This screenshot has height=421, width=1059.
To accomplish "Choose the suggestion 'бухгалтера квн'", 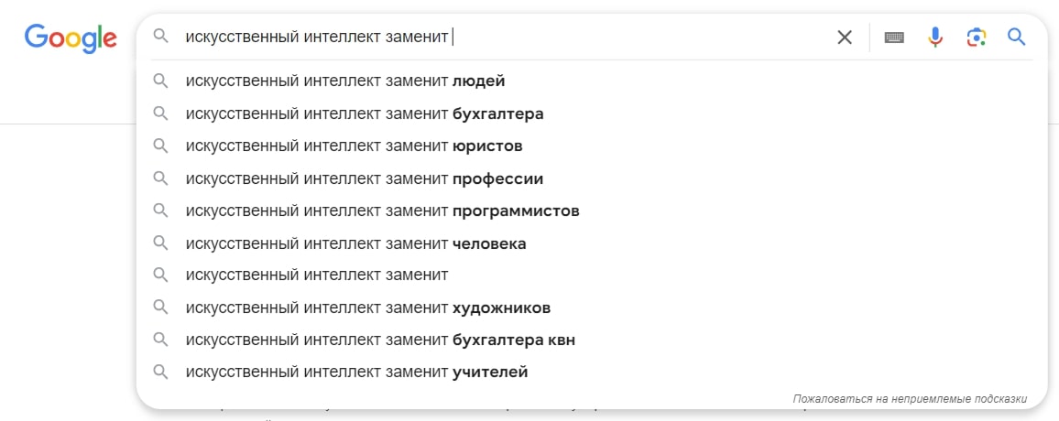I will (584, 340).
